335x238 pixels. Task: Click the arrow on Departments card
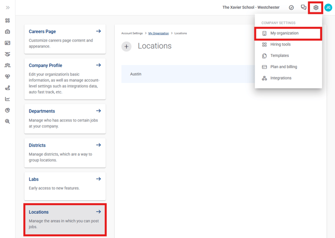click(x=98, y=110)
